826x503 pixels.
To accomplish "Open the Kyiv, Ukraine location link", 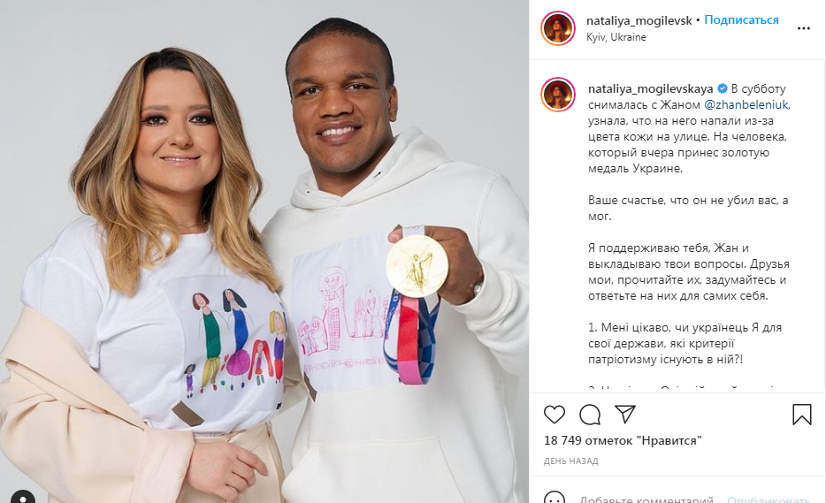I will pyautogui.click(x=616, y=37).
